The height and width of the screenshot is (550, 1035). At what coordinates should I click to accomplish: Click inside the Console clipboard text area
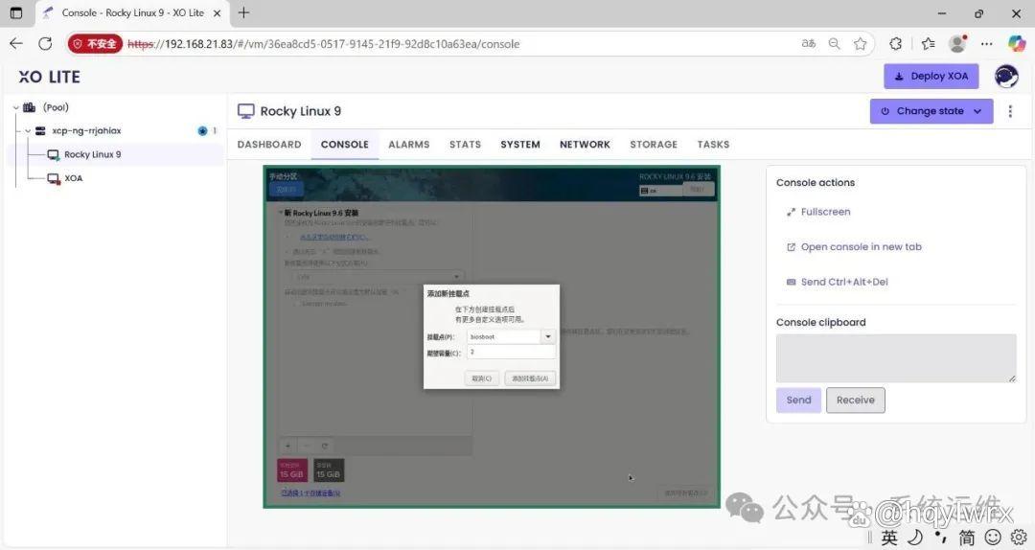pyautogui.click(x=896, y=357)
